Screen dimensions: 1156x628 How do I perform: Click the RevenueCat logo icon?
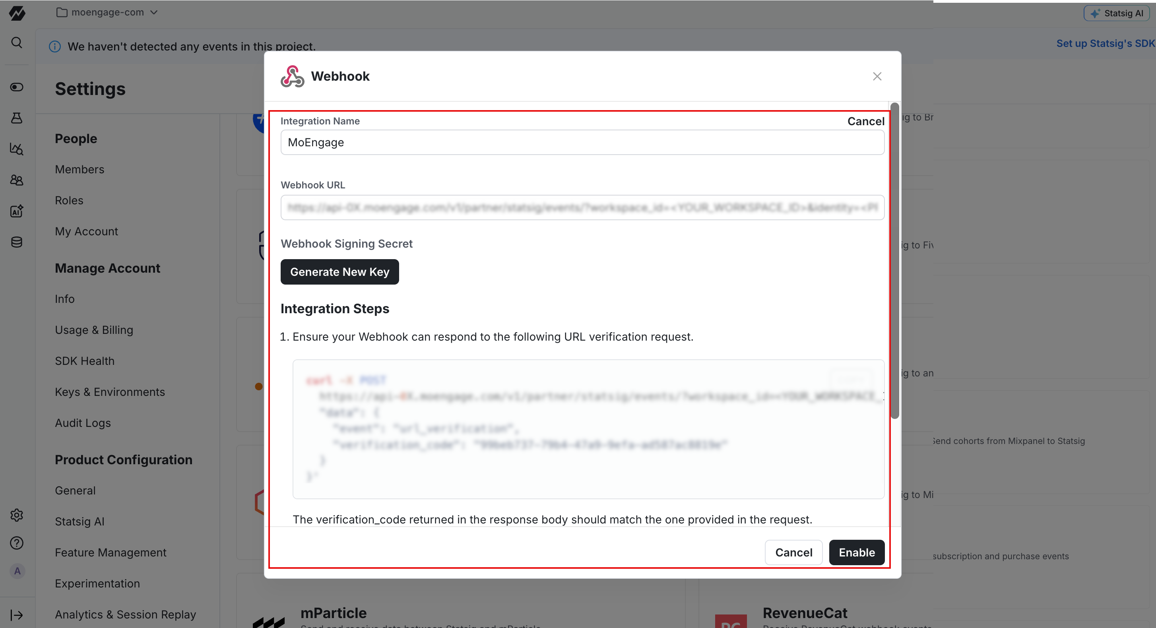pyautogui.click(x=731, y=621)
